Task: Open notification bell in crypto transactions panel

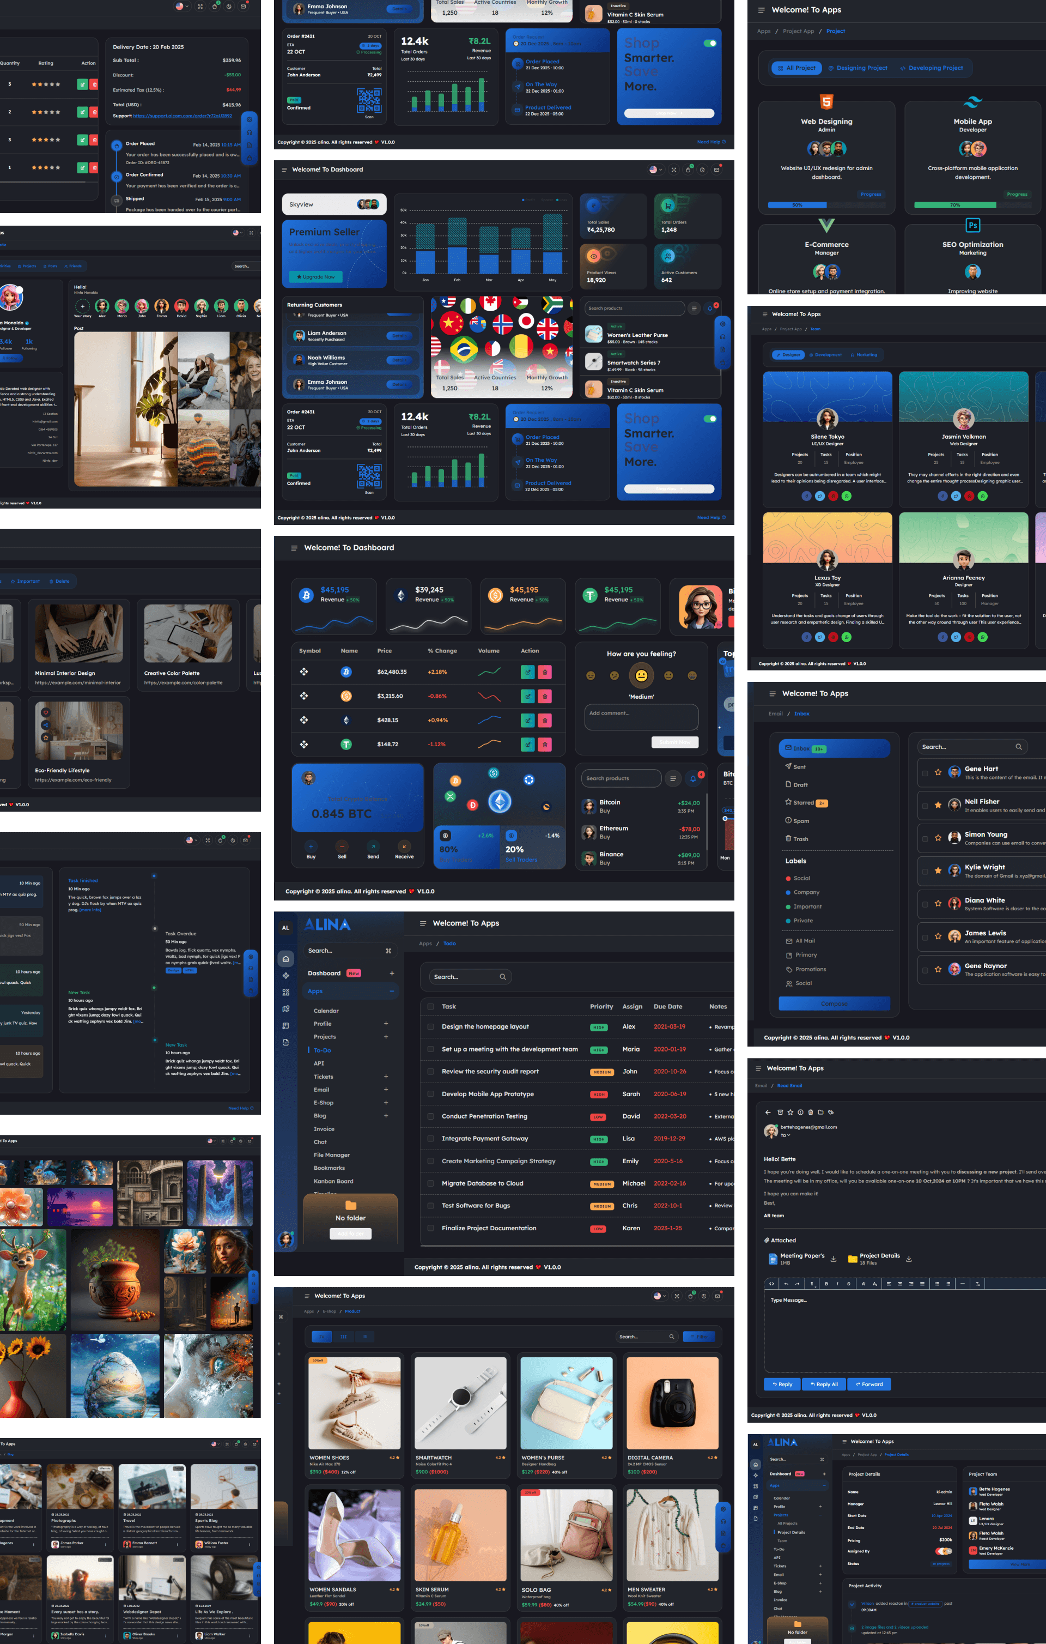Action: click(x=692, y=778)
